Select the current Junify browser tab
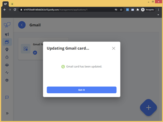163x122 pixels. (x=5, y=4)
